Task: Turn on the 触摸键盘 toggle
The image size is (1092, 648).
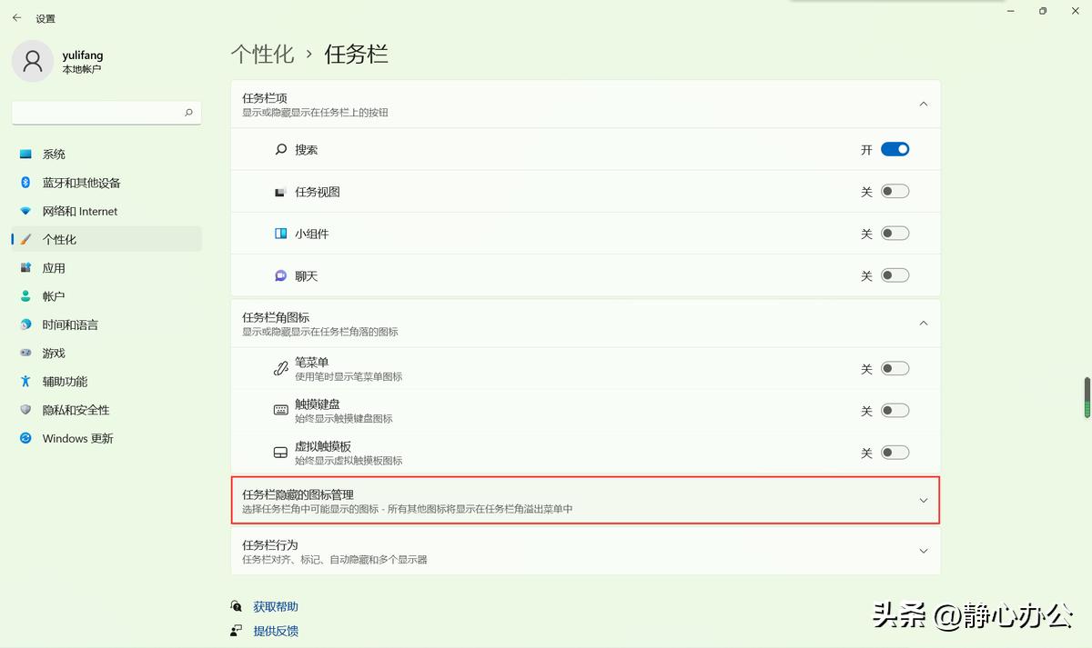Action: (894, 410)
